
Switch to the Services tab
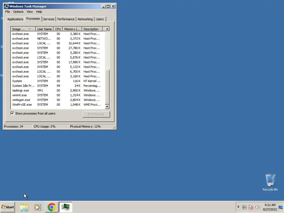pos(49,19)
